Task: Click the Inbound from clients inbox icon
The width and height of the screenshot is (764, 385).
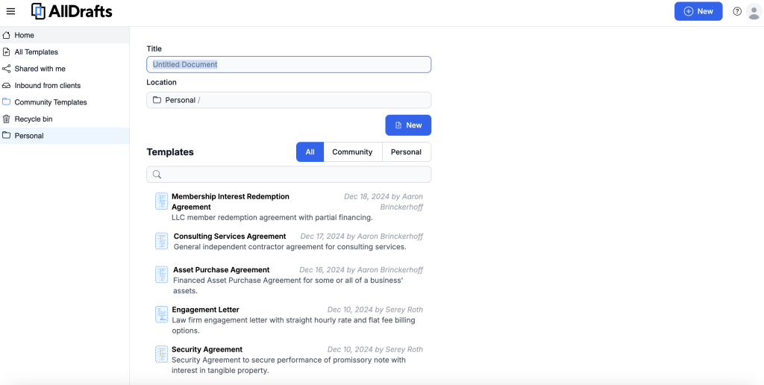Action: click(x=7, y=86)
